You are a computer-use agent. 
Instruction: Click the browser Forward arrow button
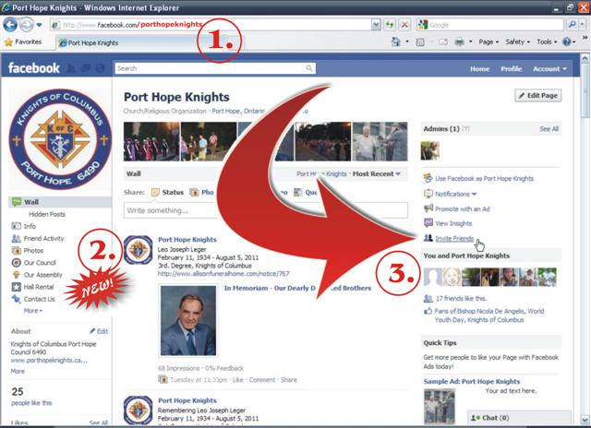[x=26, y=25]
